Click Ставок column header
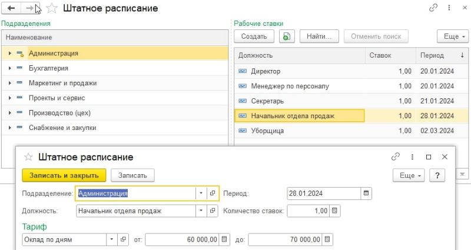 pyautogui.click(x=390, y=55)
